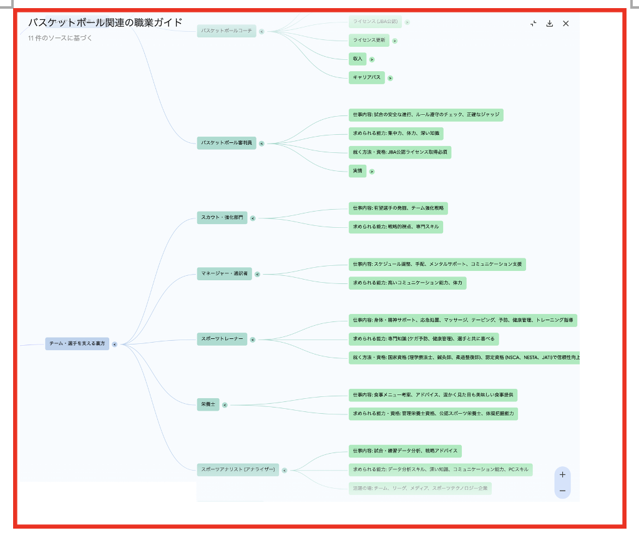Click the title バスケットボール関連の職業ガイド
The height and width of the screenshot is (543, 639).
click(x=105, y=23)
